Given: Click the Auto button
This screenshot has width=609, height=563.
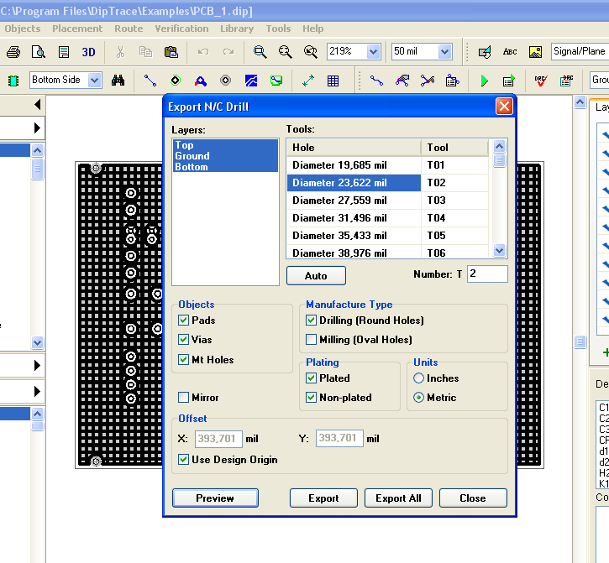Looking at the screenshot, I should click(x=316, y=275).
